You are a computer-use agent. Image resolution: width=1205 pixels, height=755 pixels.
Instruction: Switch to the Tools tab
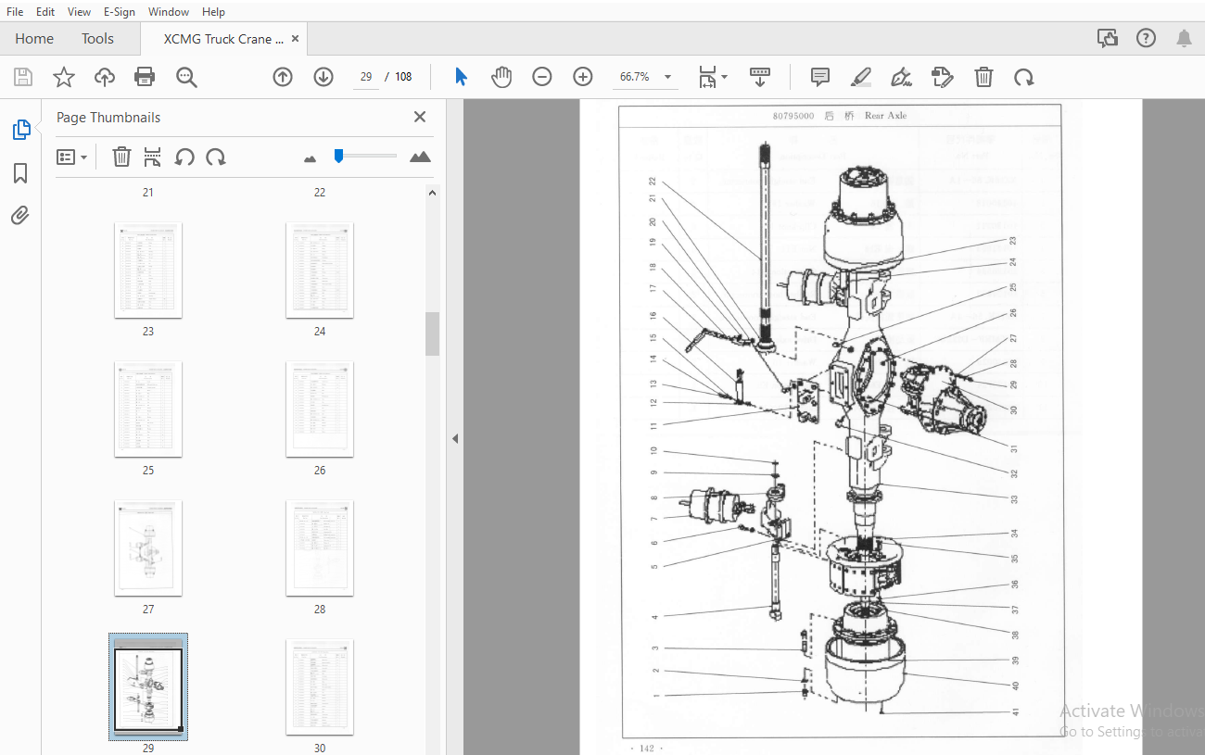coord(97,39)
